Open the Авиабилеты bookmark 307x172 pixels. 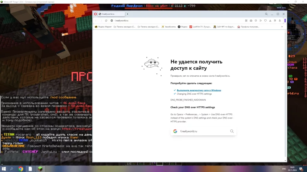(169, 27)
